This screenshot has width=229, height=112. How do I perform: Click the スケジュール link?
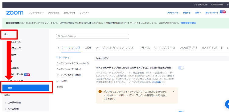pos(173,13)
